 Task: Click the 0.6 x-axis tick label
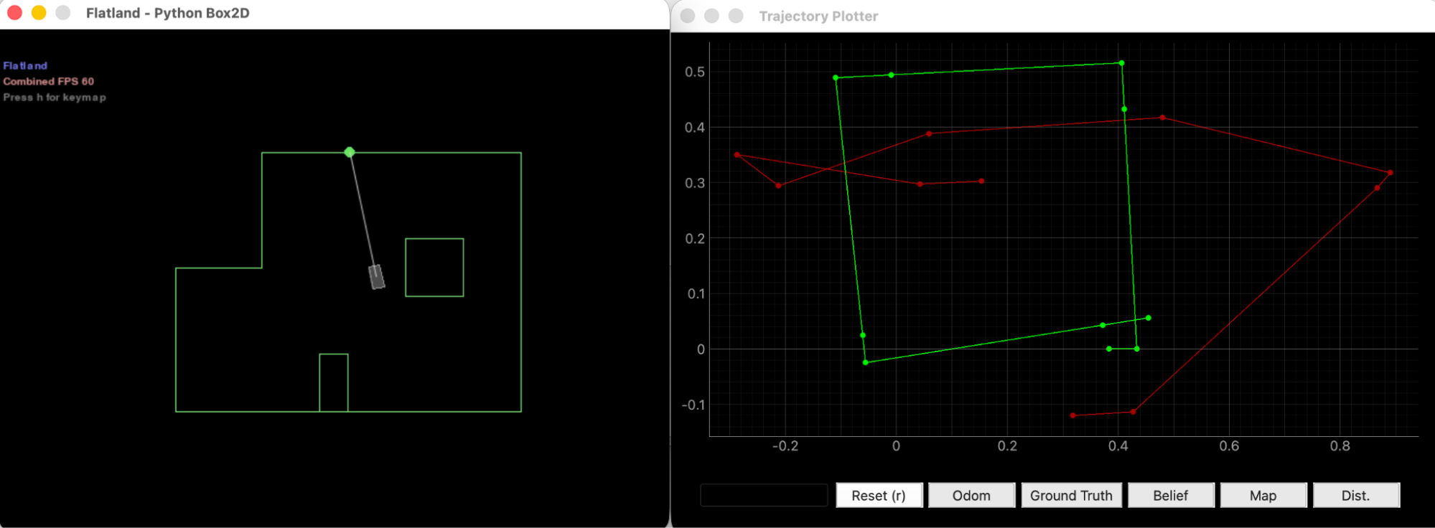click(x=1229, y=445)
